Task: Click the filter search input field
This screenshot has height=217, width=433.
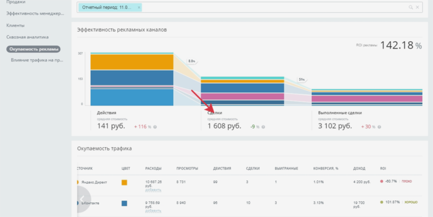Action: (x=273, y=7)
